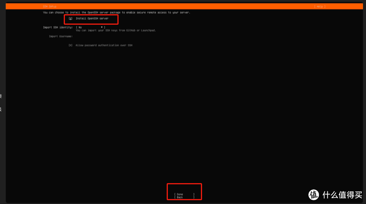This screenshot has width=366, height=204.
Task: Click the "Install OpenSSH server" label text
Action: 92,18
